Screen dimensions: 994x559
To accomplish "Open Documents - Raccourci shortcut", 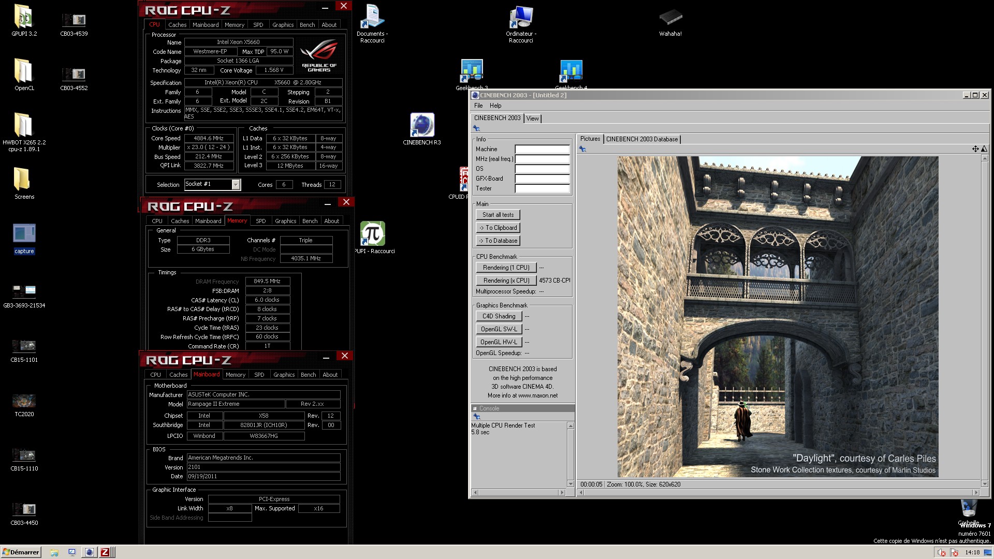I will click(x=372, y=23).
